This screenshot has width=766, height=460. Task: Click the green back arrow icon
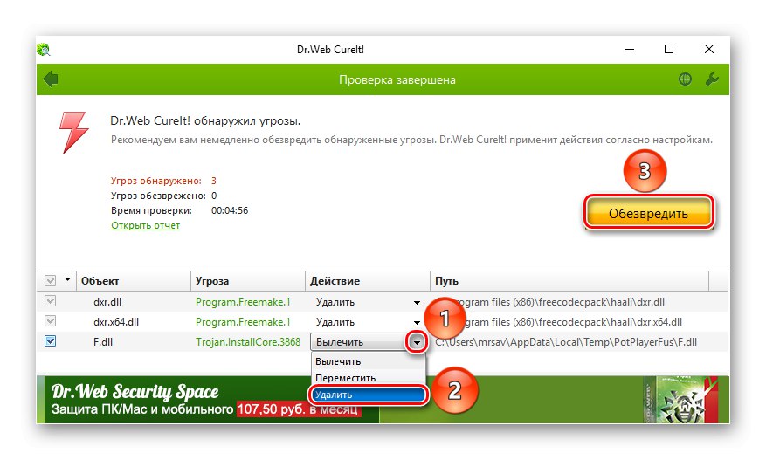click(51, 79)
